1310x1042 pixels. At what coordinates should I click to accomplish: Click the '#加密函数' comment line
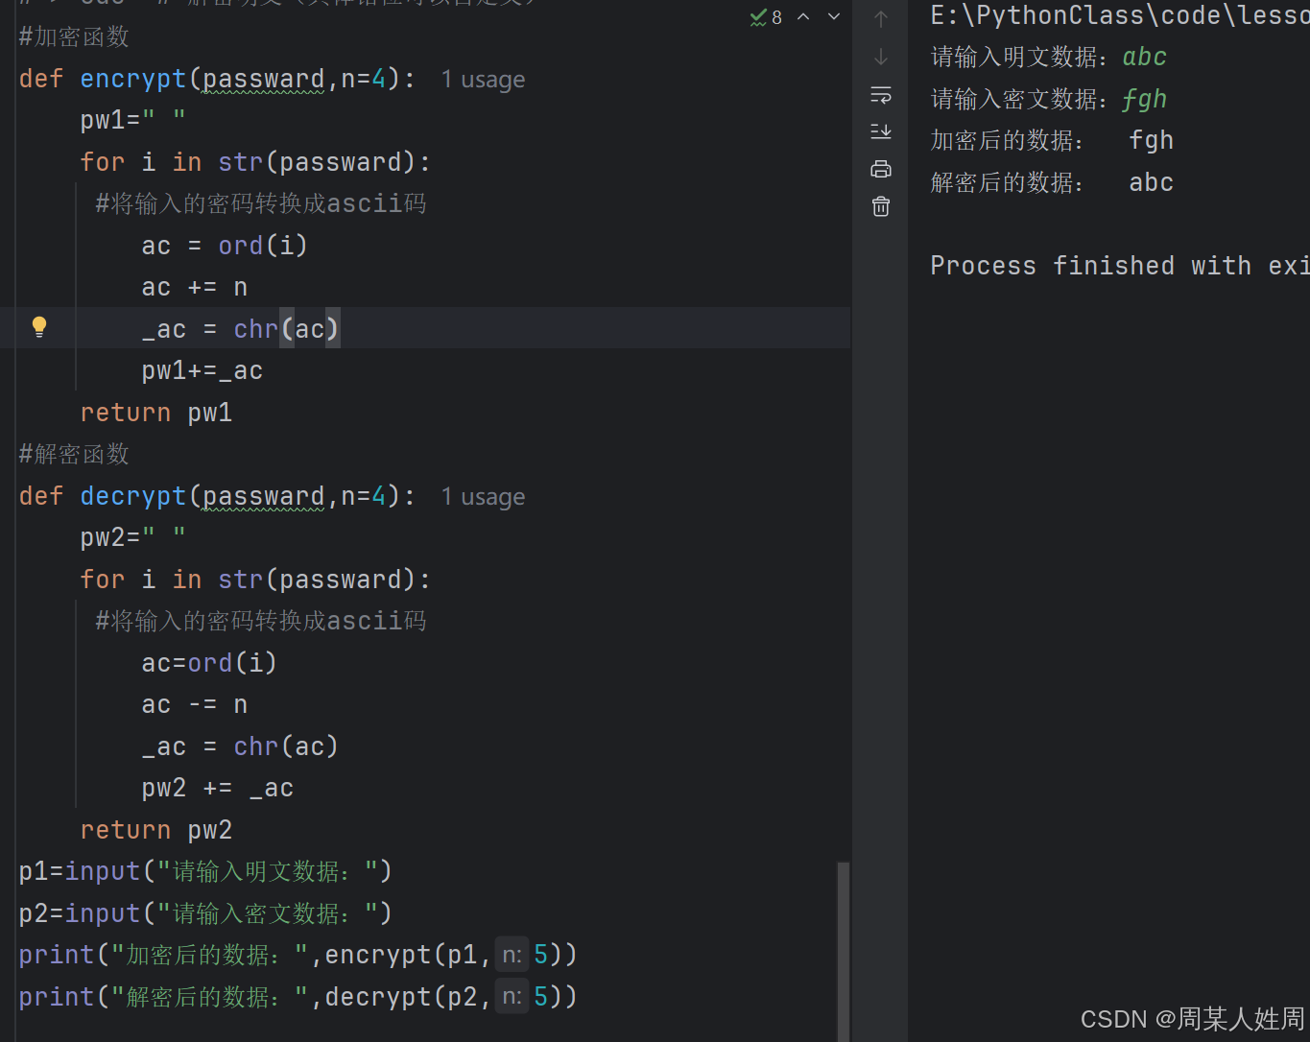pyautogui.click(x=74, y=37)
